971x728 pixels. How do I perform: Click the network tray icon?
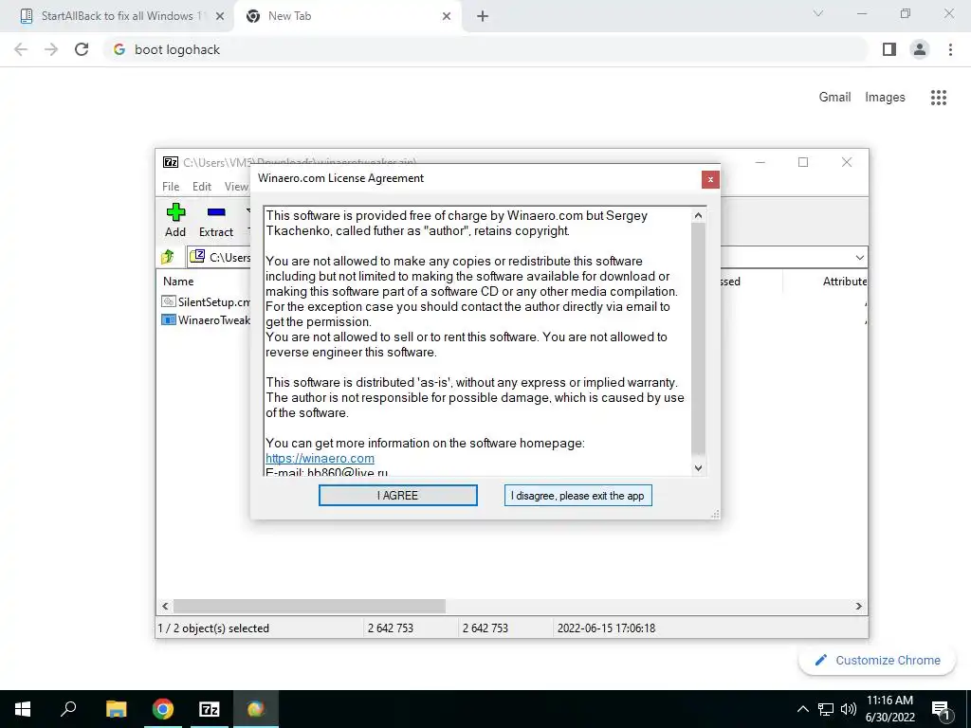click(826, 709)
